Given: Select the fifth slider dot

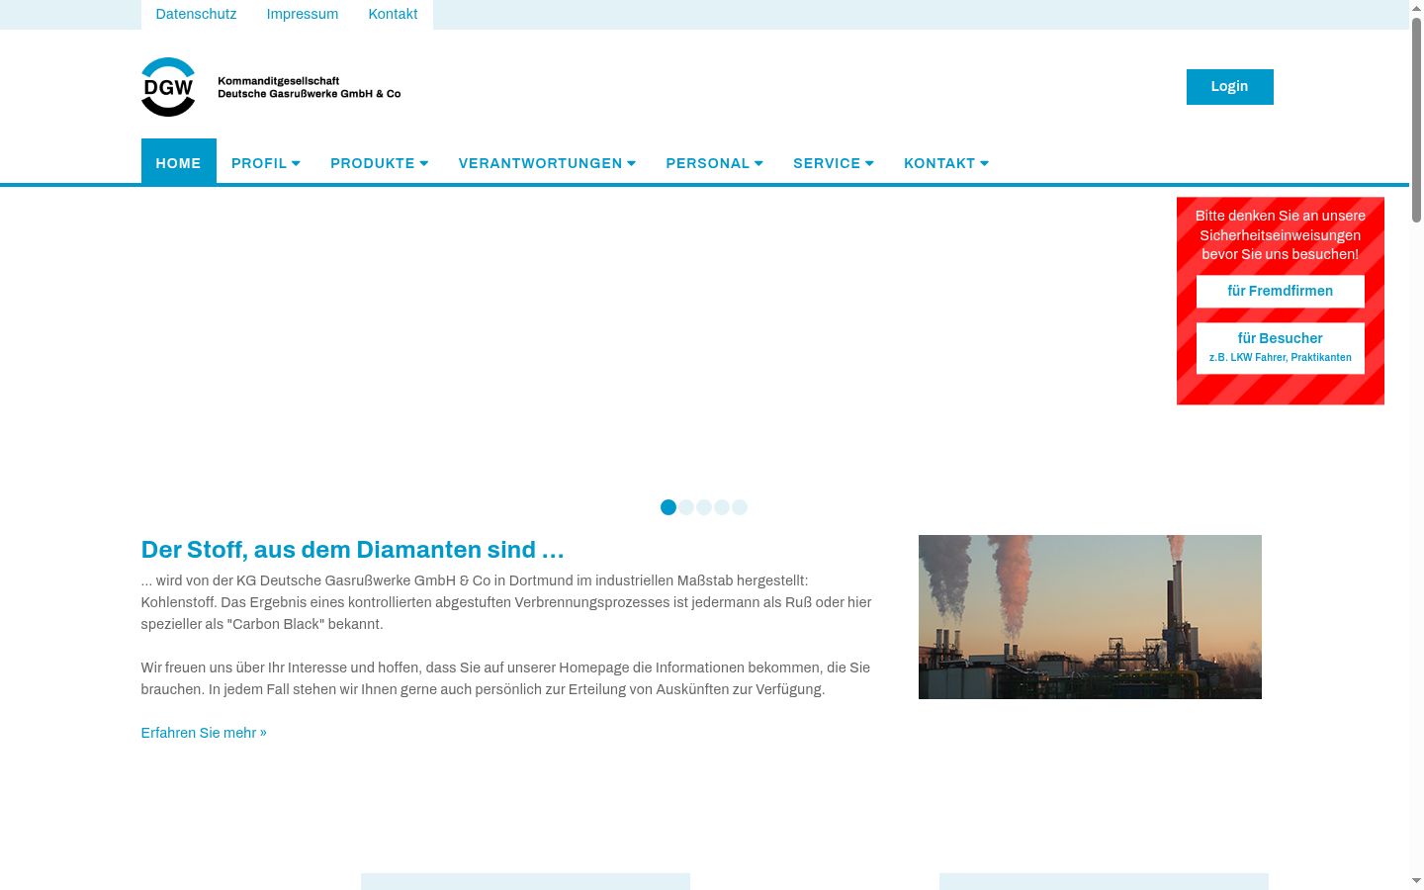Looking at the screenshot, I should click(740, 507).
